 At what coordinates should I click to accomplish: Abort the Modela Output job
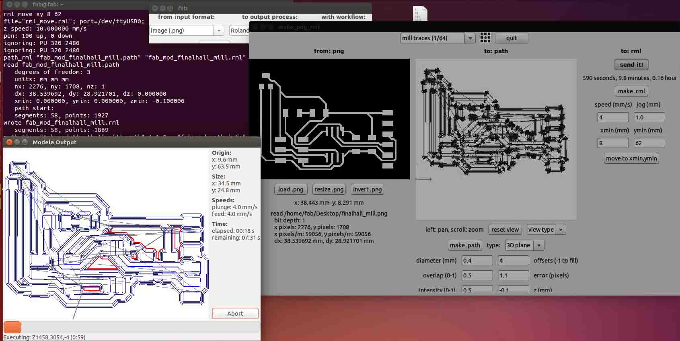[235, 314]
